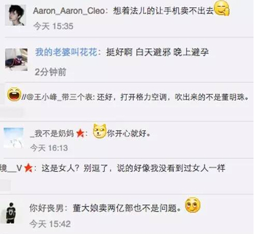Open 你好丧男 username link
This screenshot has height=234, width=254.
[x=46, y=208]
